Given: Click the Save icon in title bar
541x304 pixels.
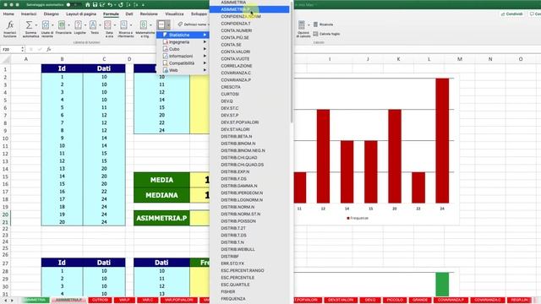Looking at the screenshot, I should pos(95,5).
